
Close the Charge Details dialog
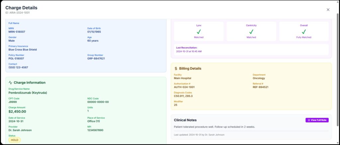[328, 10]
